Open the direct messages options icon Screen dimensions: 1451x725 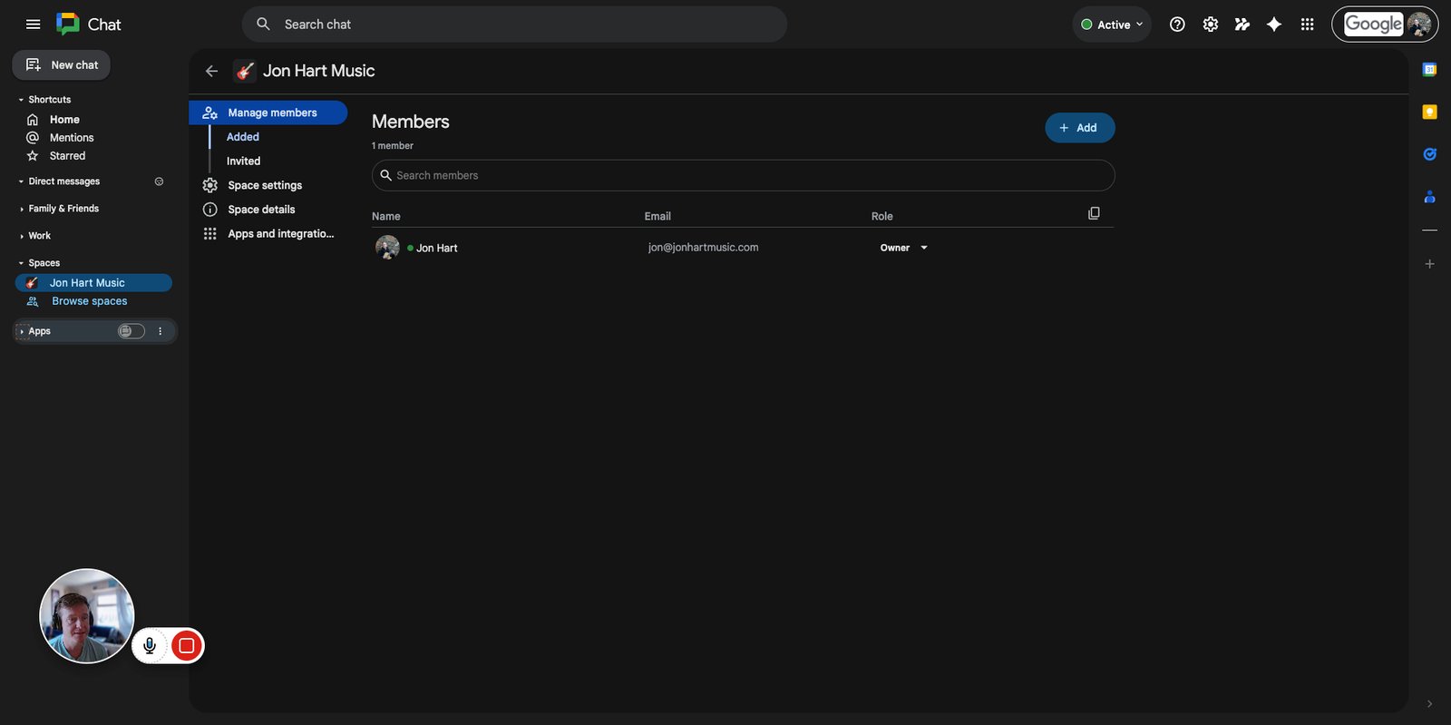tap(159, 181)
